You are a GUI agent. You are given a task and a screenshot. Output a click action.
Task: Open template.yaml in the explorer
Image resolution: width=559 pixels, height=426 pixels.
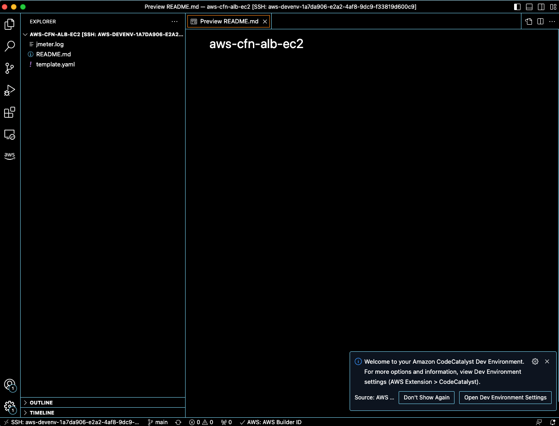pyautogui.click(x=55, y=65)
